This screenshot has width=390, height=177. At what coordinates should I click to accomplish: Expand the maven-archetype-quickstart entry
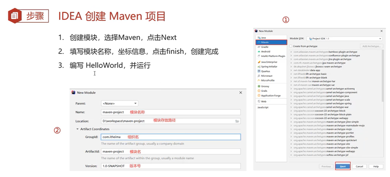[x=291, y=140]
